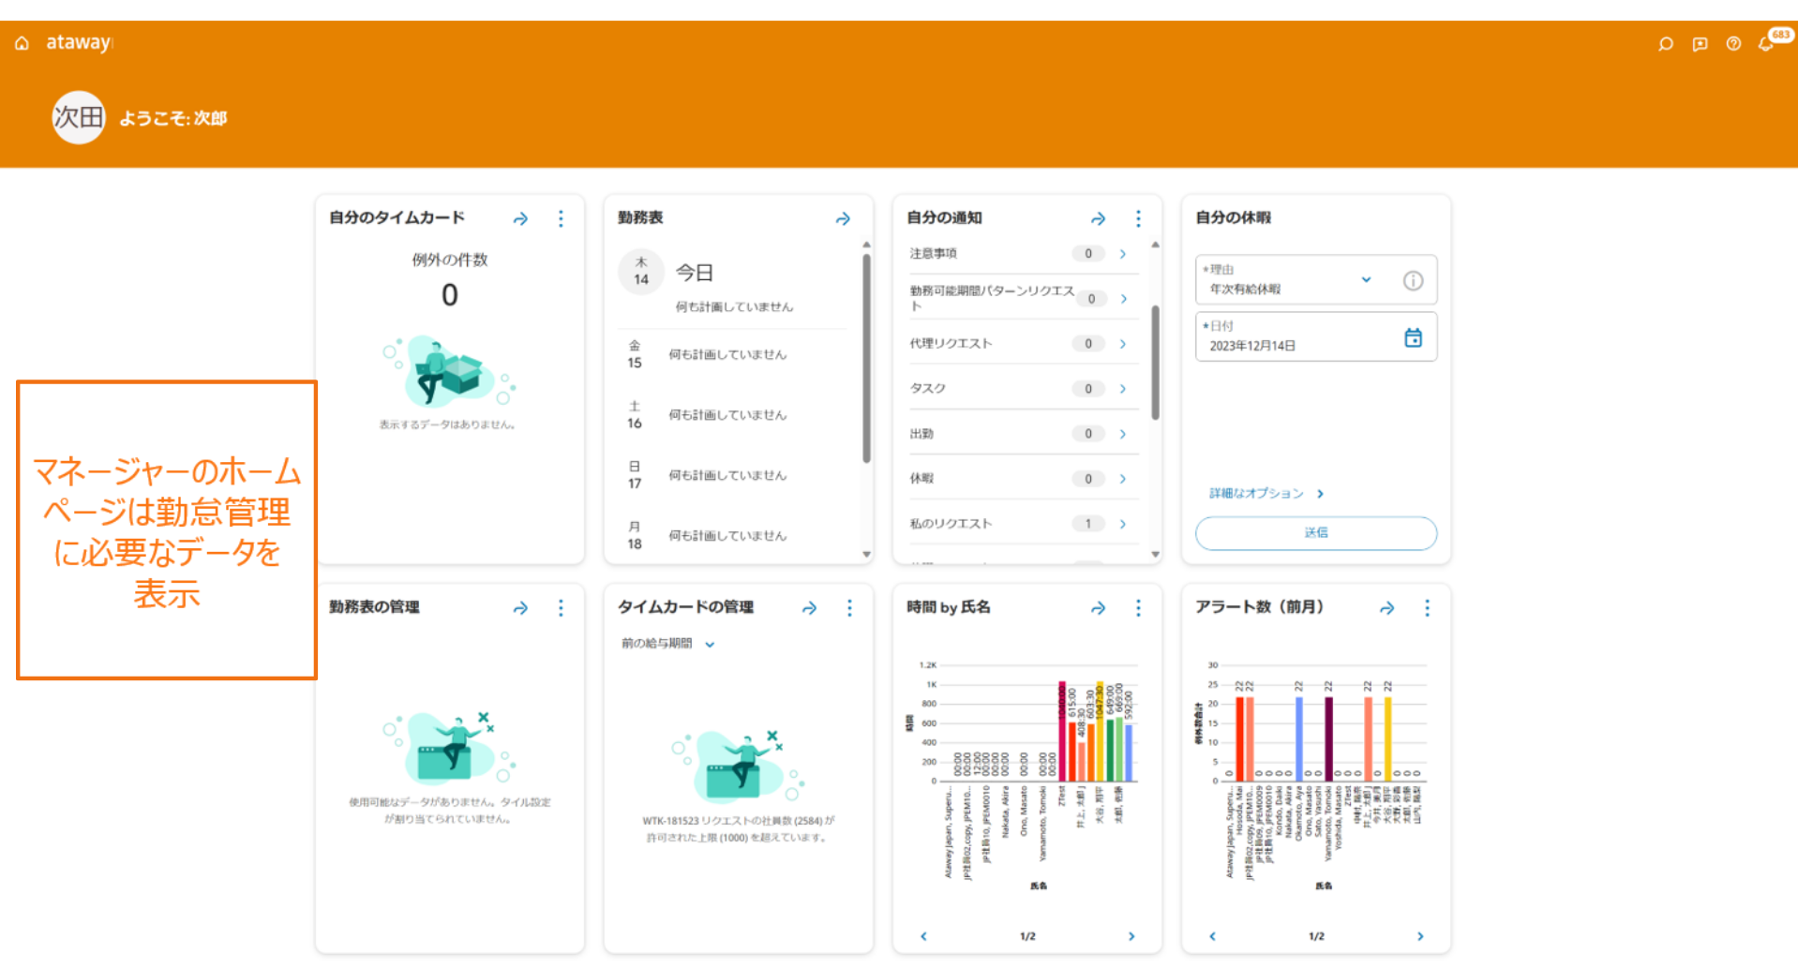Open the search magnifier icon
The width and height of the screenshot is (1798, 968).
[1665, 44]
